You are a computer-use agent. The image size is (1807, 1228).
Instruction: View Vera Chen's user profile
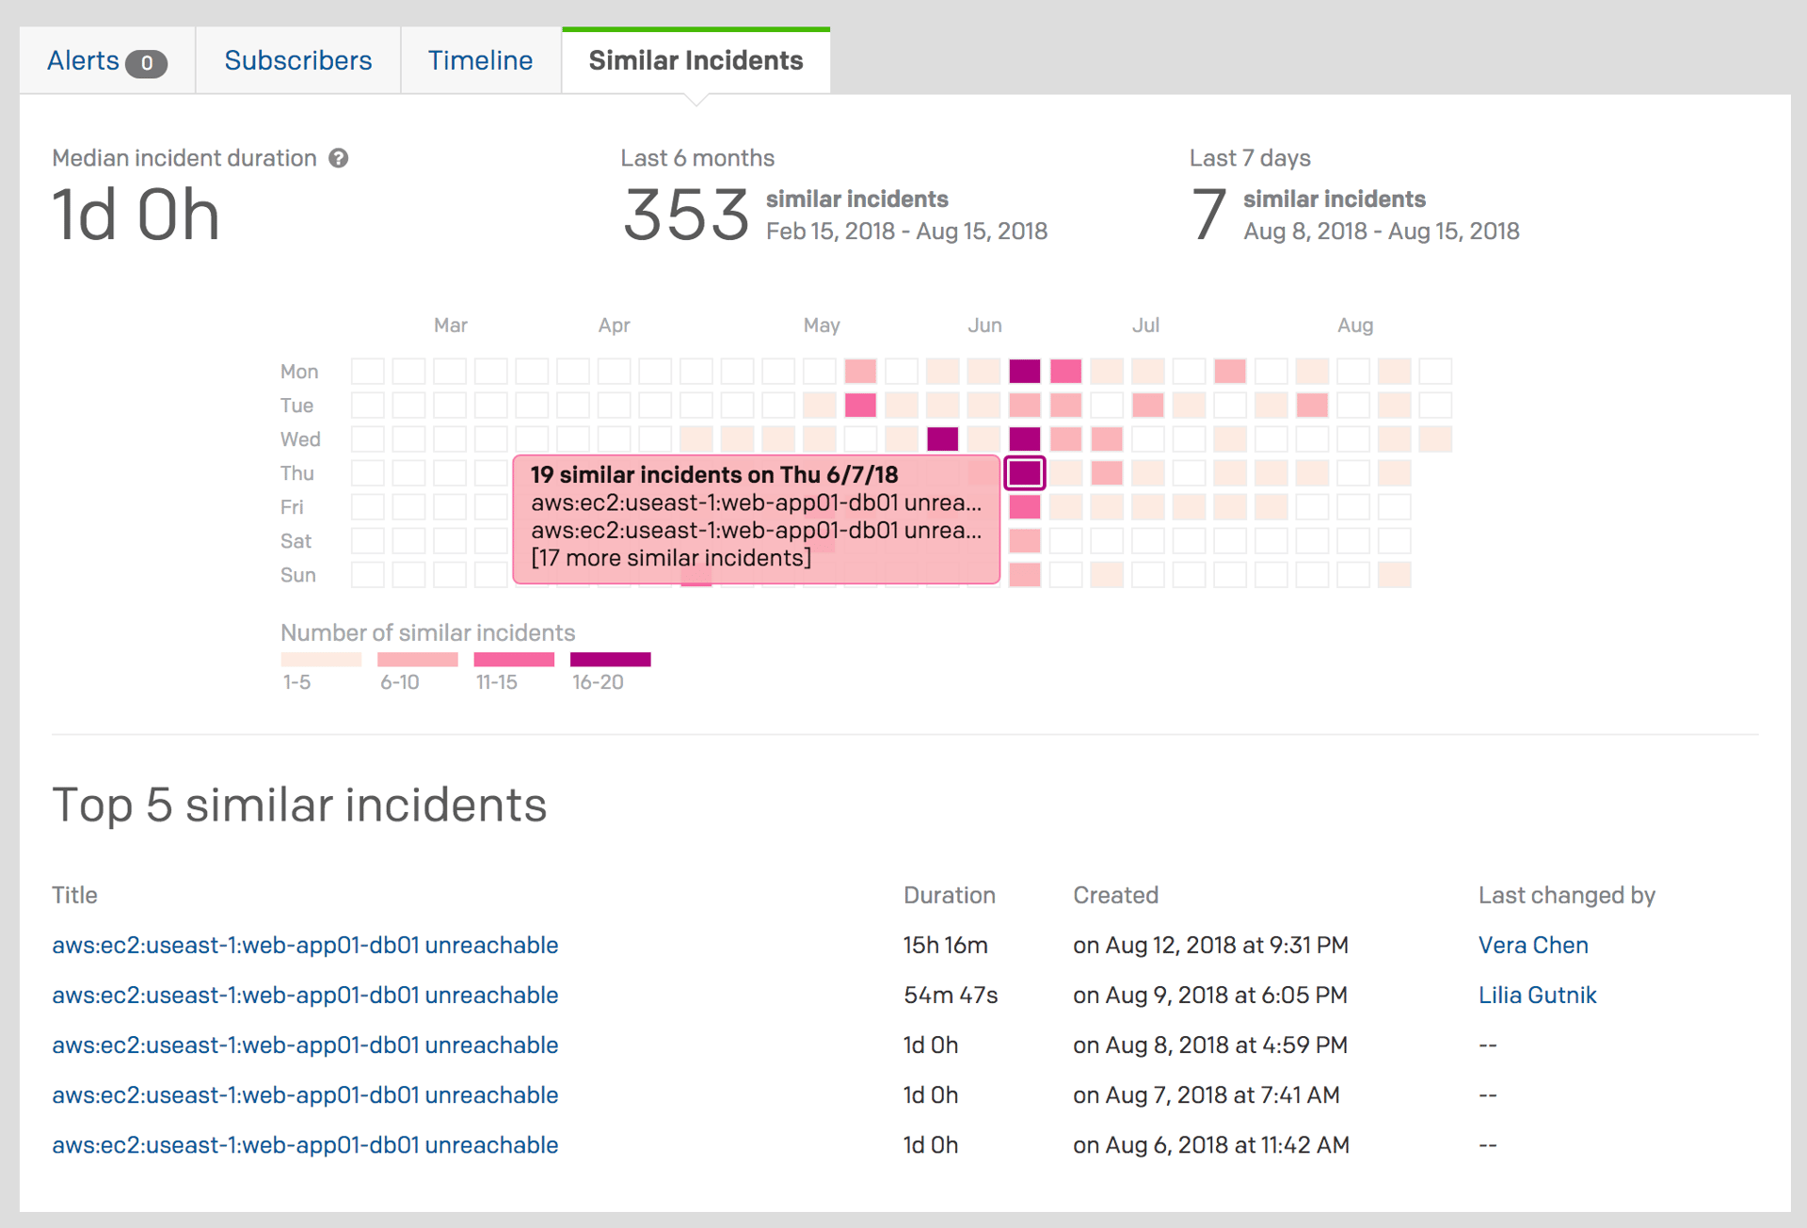(x=1533, y=945)
